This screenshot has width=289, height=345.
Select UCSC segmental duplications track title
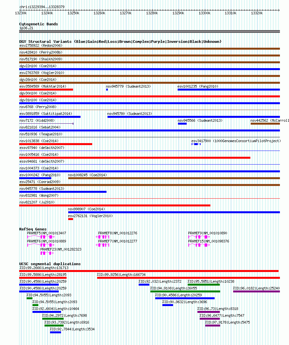pyautogui.click(x=50, y=264)
